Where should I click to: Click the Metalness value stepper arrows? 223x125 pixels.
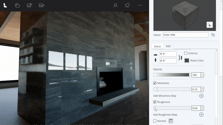click(x=202, y=90)
